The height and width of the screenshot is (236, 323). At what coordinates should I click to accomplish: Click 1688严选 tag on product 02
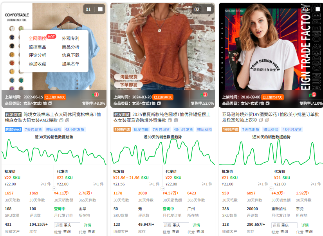(122, 129)
